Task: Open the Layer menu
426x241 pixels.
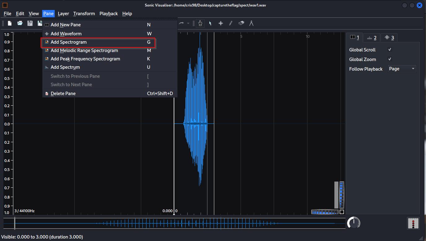Action: click(x=63, y=14)
